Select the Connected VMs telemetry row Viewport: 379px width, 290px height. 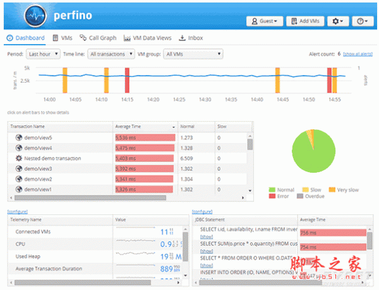tap(95, 231)
